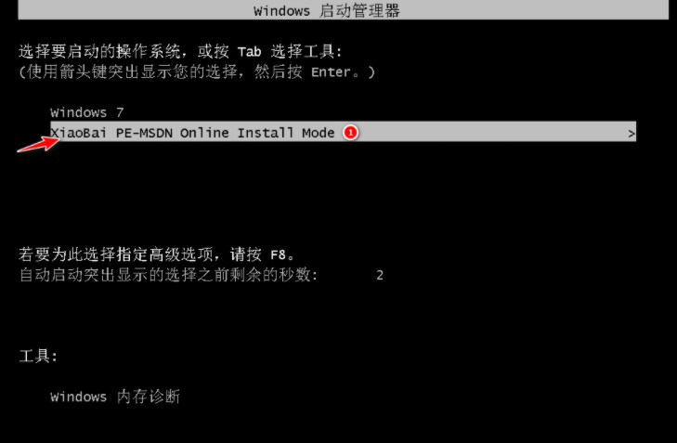
Task: Click the 选择要启动的操作系统 instruction line
Action: [x=180, y=52]
